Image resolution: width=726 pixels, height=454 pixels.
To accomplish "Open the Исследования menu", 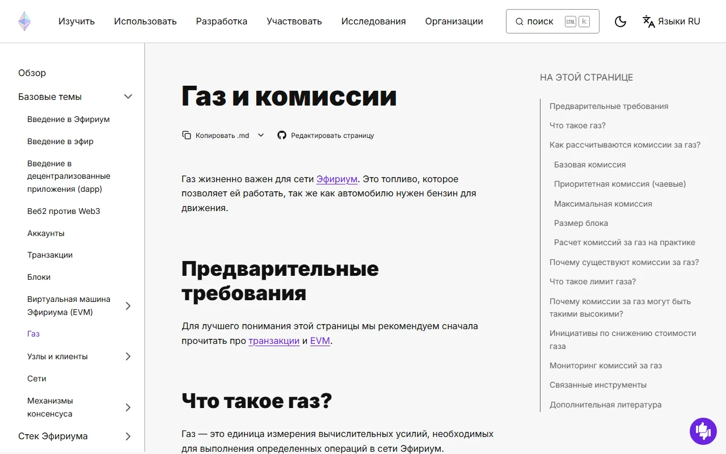I will click(x=374, y=22).
